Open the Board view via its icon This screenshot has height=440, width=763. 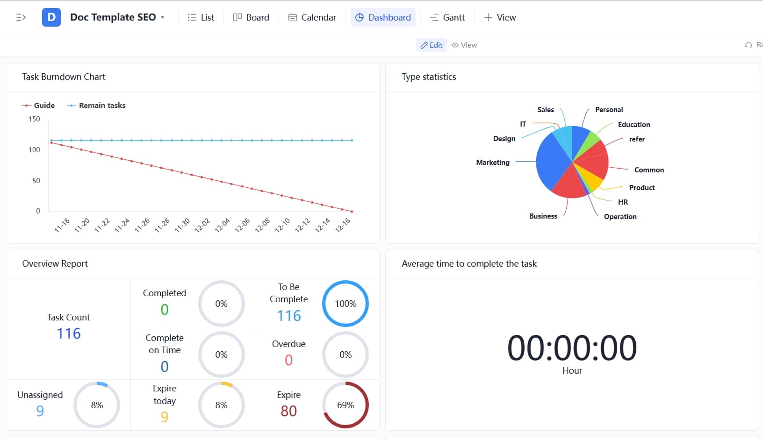(x=237, y=17)
